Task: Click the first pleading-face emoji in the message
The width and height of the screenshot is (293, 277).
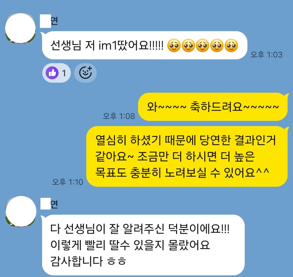Action: pyautogui.click(x=174, y=46)
